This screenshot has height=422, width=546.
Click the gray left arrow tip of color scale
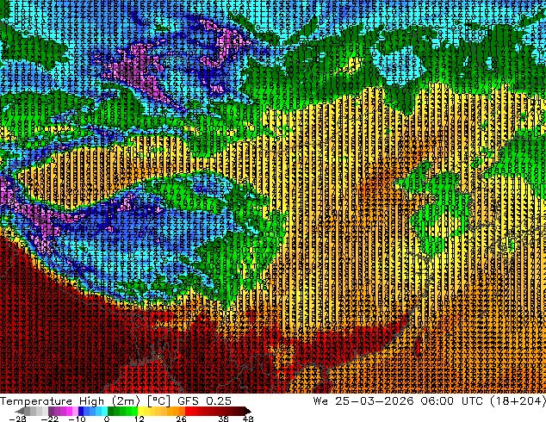pos(19,411)
